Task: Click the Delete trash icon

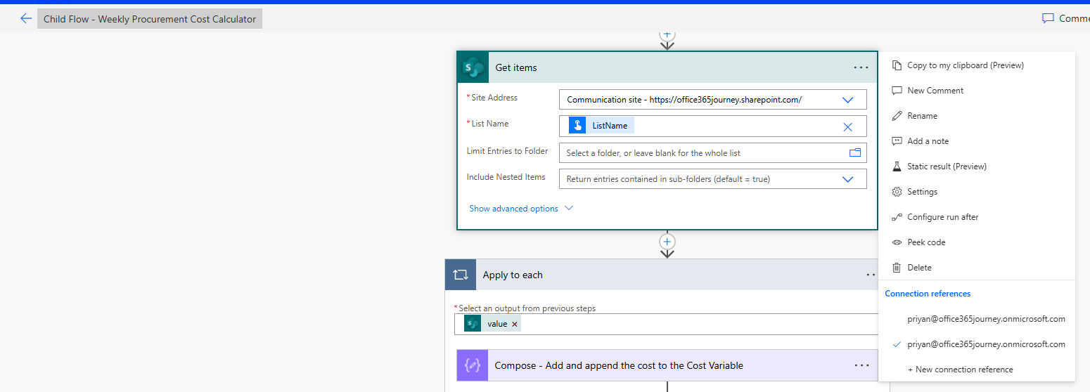Action: pyautogui.click(x=897, y=268)
